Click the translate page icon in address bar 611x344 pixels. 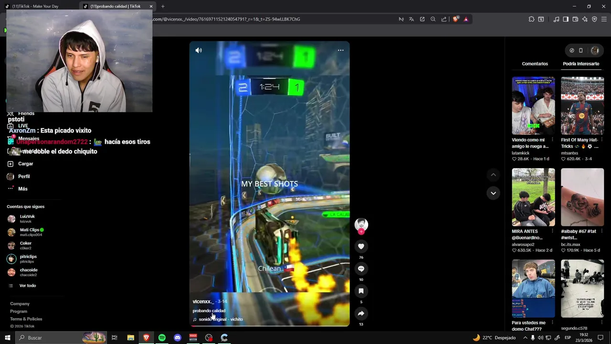(411, 19)
